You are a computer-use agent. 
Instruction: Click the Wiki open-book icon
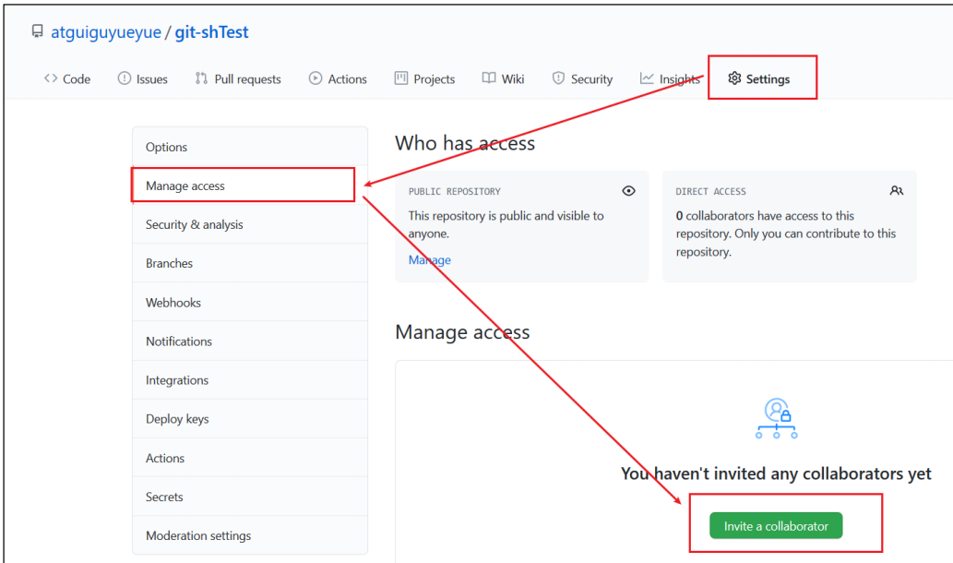pos(489,78)
